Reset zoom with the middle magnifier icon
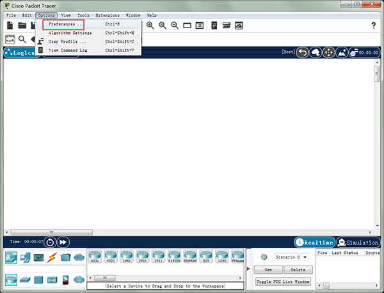This screenshot has height=293, width=384. (163, 26)
